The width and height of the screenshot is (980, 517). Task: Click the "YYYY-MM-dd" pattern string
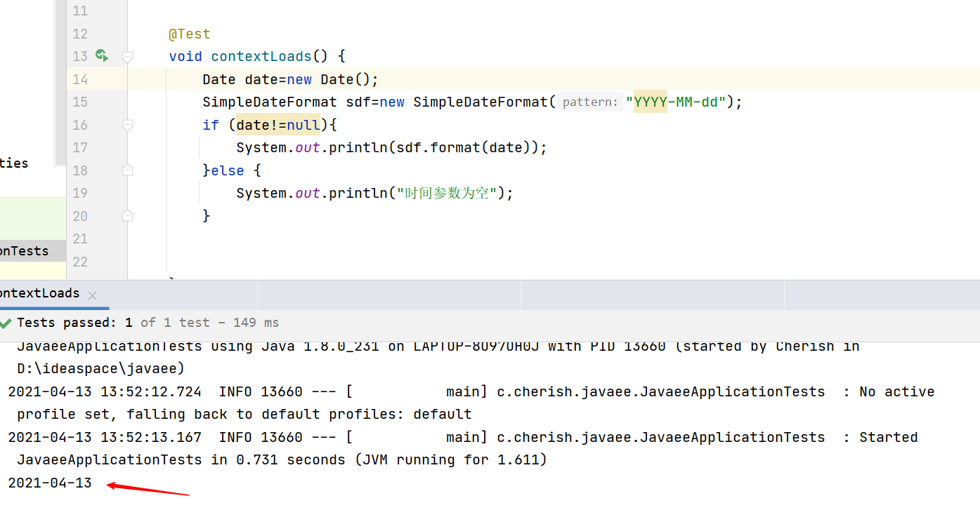click(676, 102)
